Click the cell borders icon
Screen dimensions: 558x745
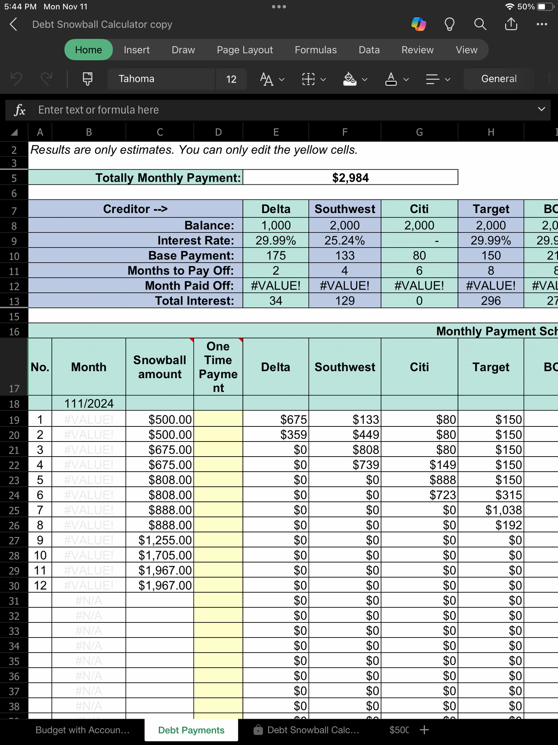coord(308,79)
